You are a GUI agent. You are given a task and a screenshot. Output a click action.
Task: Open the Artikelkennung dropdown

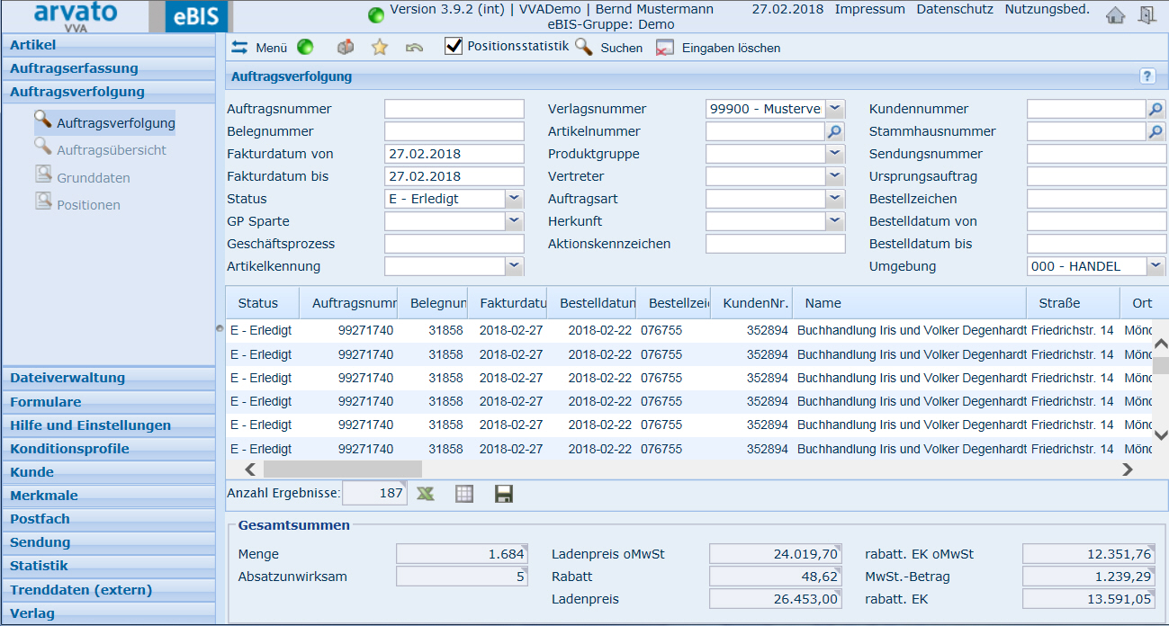click(x=514, y=266)
